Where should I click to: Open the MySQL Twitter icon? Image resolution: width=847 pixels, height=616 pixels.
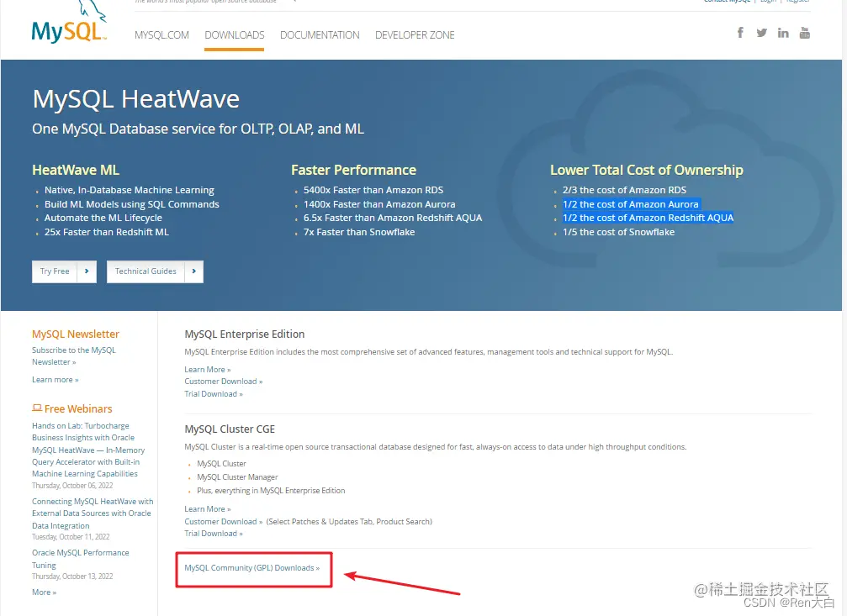click(x=762, y=33)
